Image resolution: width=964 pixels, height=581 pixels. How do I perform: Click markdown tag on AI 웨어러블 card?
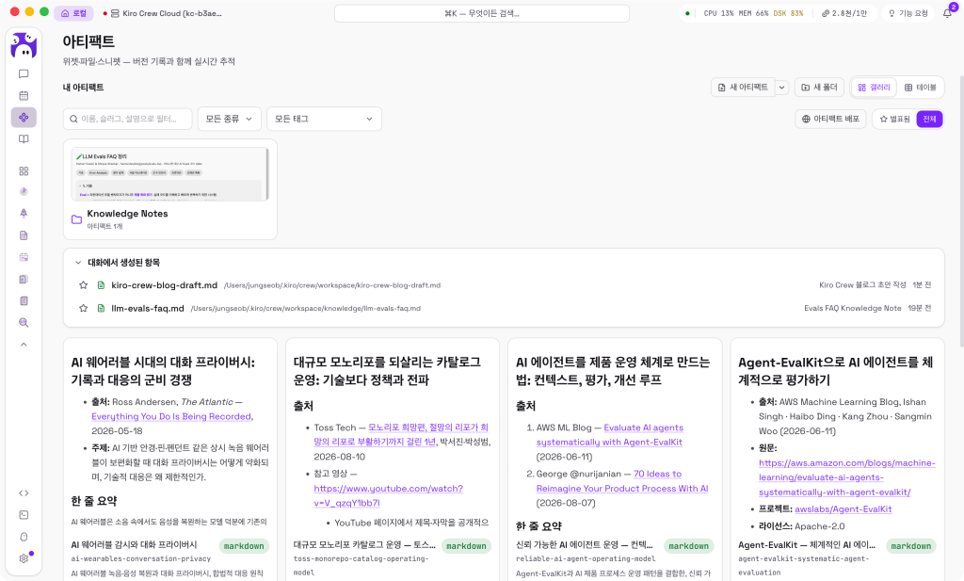244,546
